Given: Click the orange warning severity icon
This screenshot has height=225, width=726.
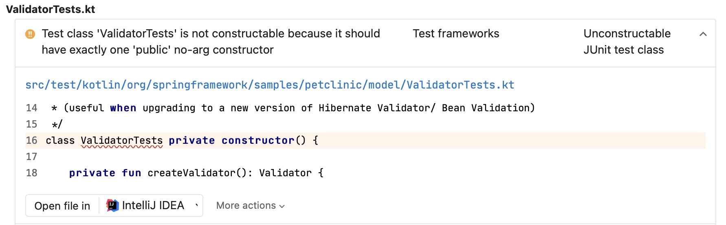Looking at the screenshot, I should click(30, 34).
